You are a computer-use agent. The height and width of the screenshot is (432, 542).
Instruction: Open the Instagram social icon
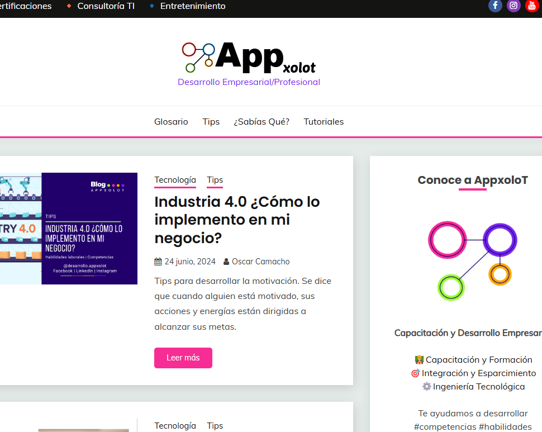pos(514,6)
